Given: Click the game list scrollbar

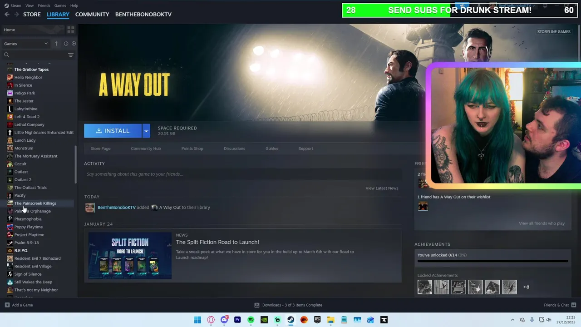Looking at the screenshot, I should coord(76,164).
